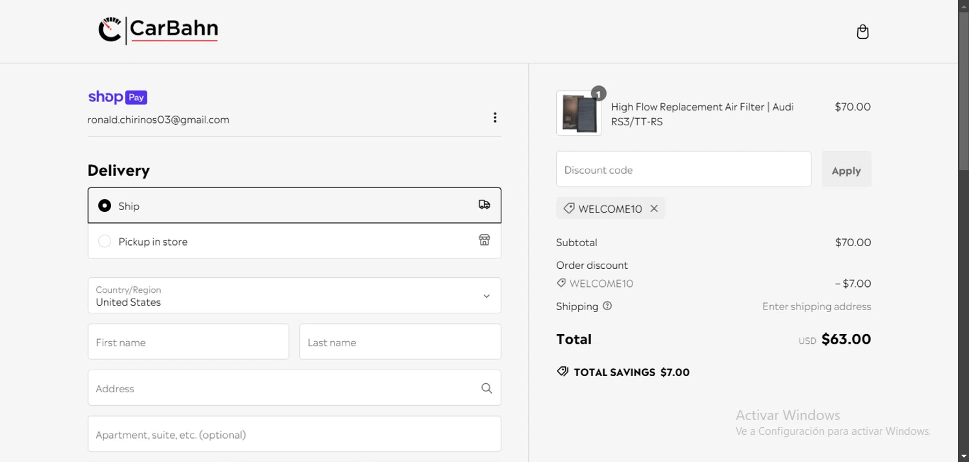The width and height of the screenshot is (969, 462).
Task: Click the Delivery heading
Action: point(119,170)
